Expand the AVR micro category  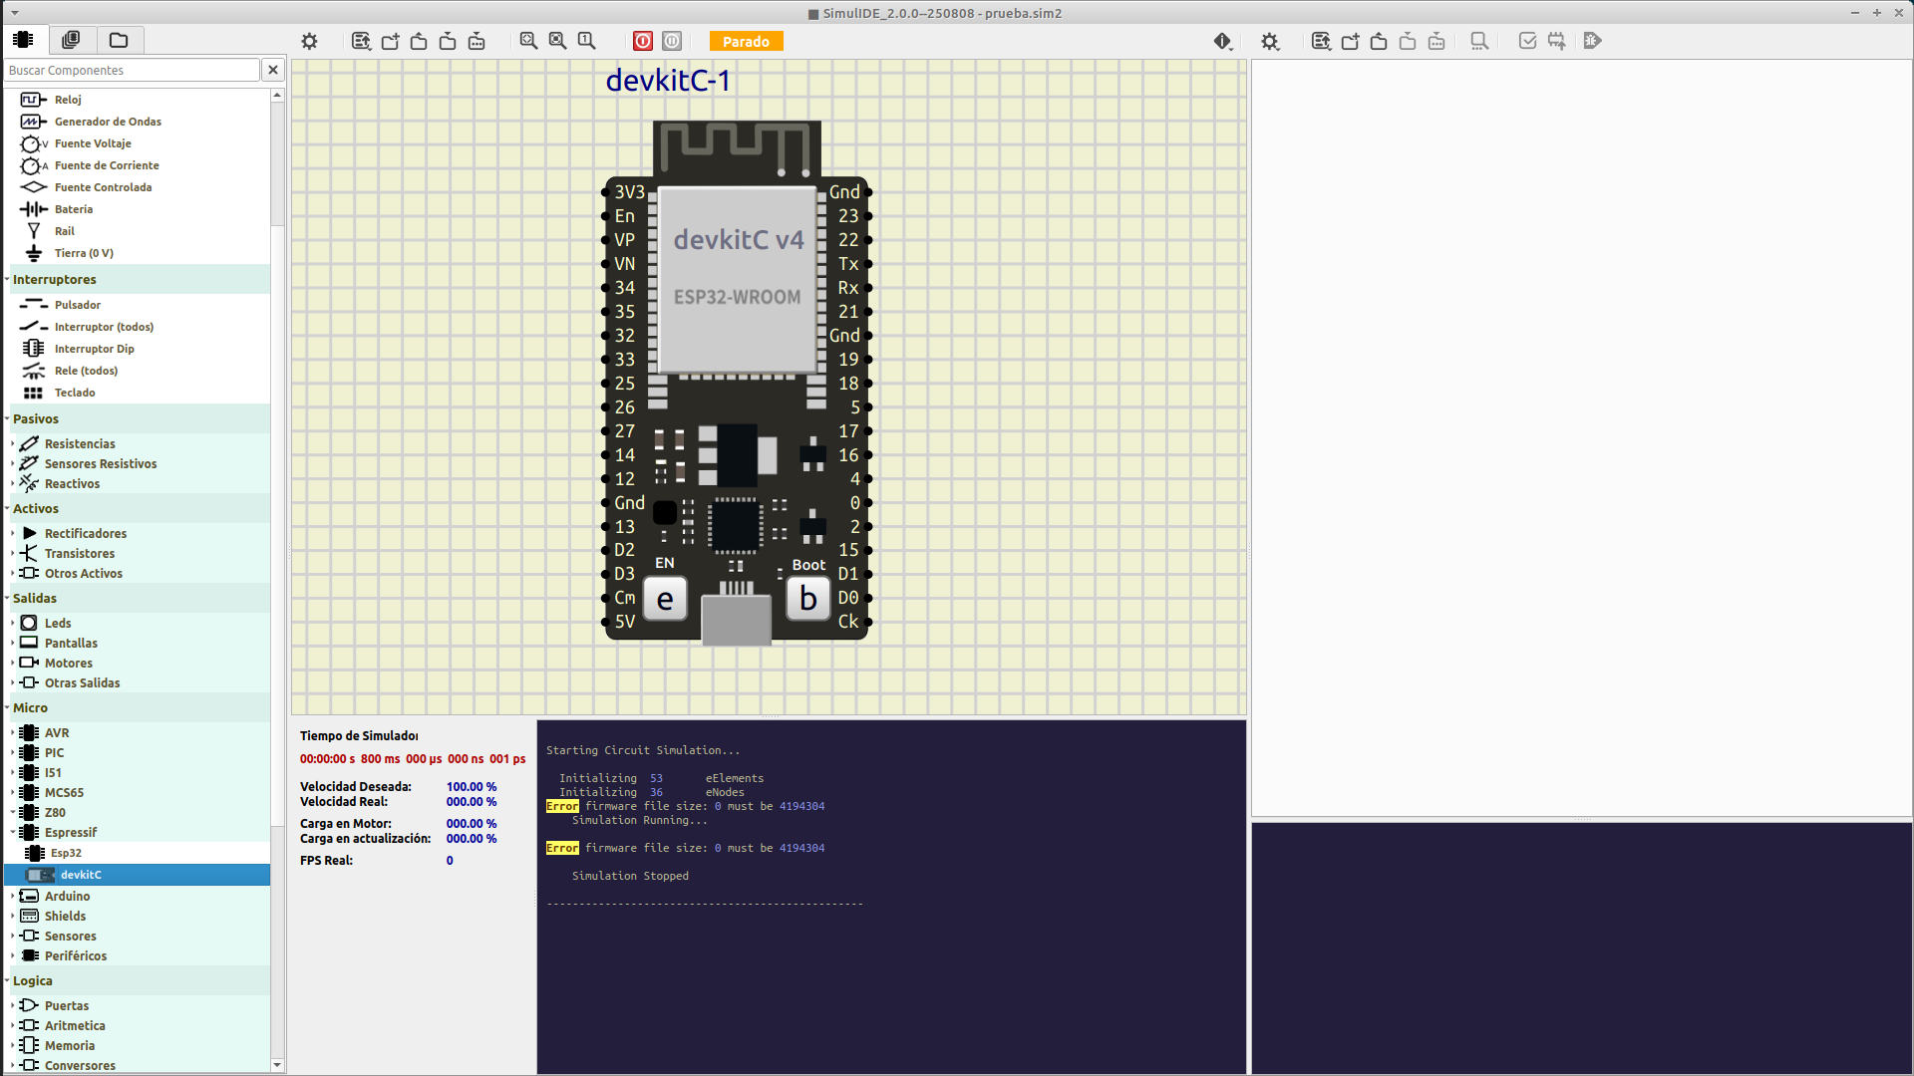13,732
